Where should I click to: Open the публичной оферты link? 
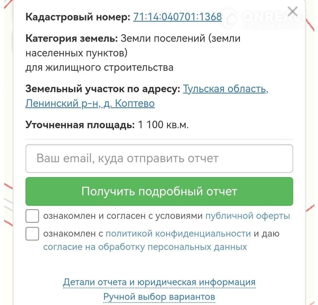247,216
